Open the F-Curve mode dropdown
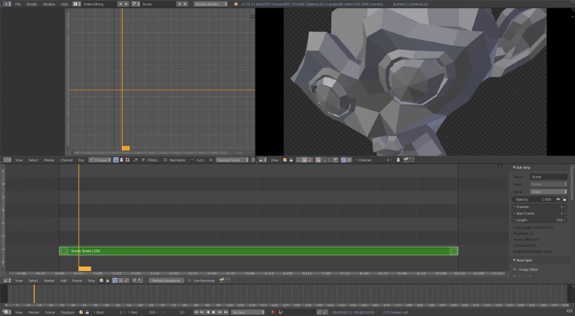The width and height of the screenshot is (575, 316). 101,160
